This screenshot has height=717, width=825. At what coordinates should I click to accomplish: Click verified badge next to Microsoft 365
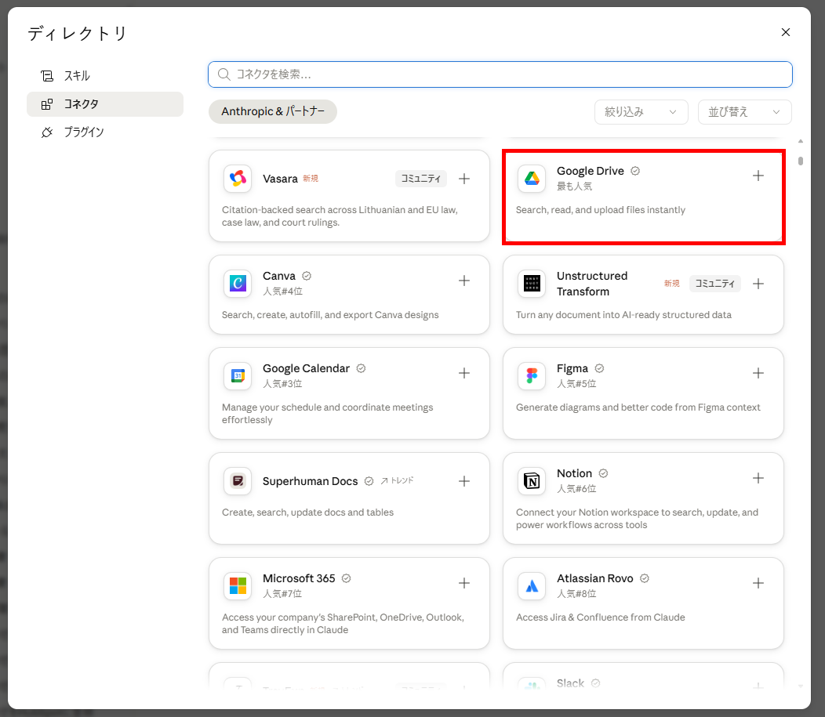tap(346, 578)
